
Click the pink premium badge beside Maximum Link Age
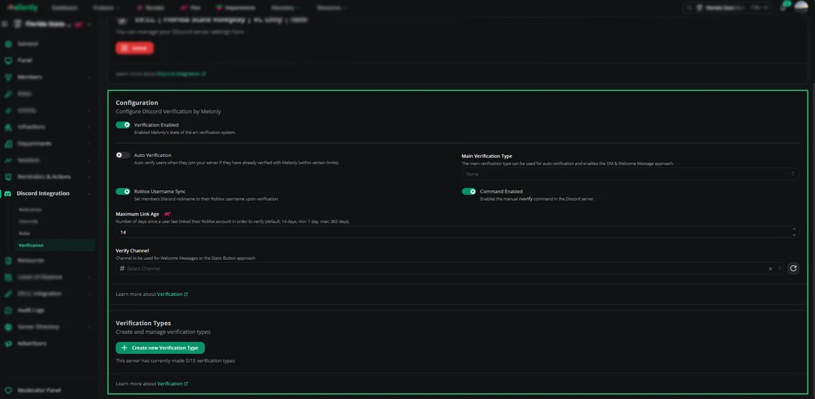(167, 214)
